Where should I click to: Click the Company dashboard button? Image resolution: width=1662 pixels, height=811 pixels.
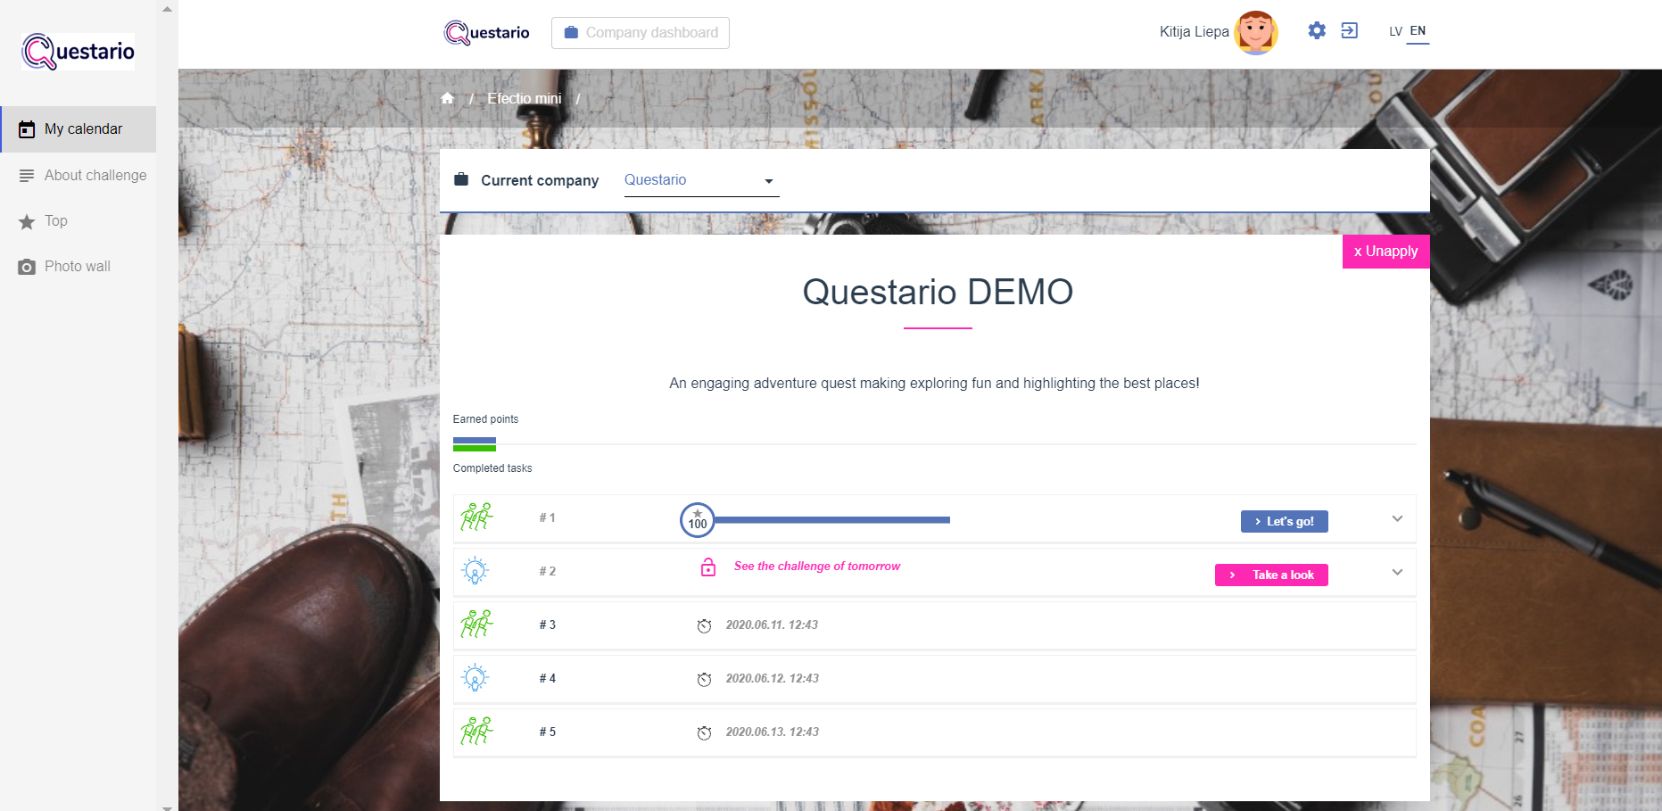(641, 33)
